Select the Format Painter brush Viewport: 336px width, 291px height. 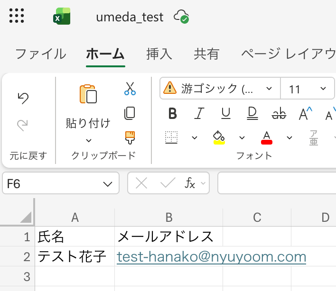(x=130, y=137)
